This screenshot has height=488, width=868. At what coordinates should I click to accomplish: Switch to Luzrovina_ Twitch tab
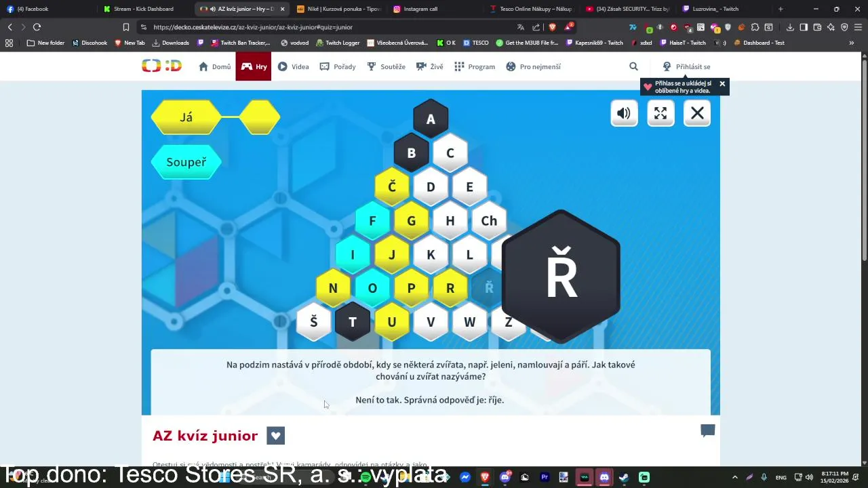724,9
